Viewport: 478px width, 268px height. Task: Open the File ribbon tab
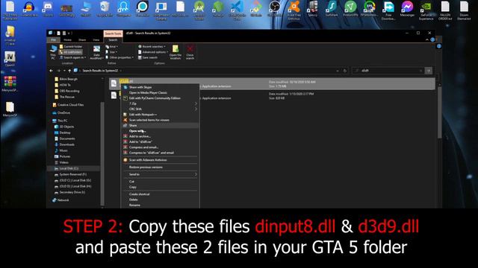pos(53,39)
